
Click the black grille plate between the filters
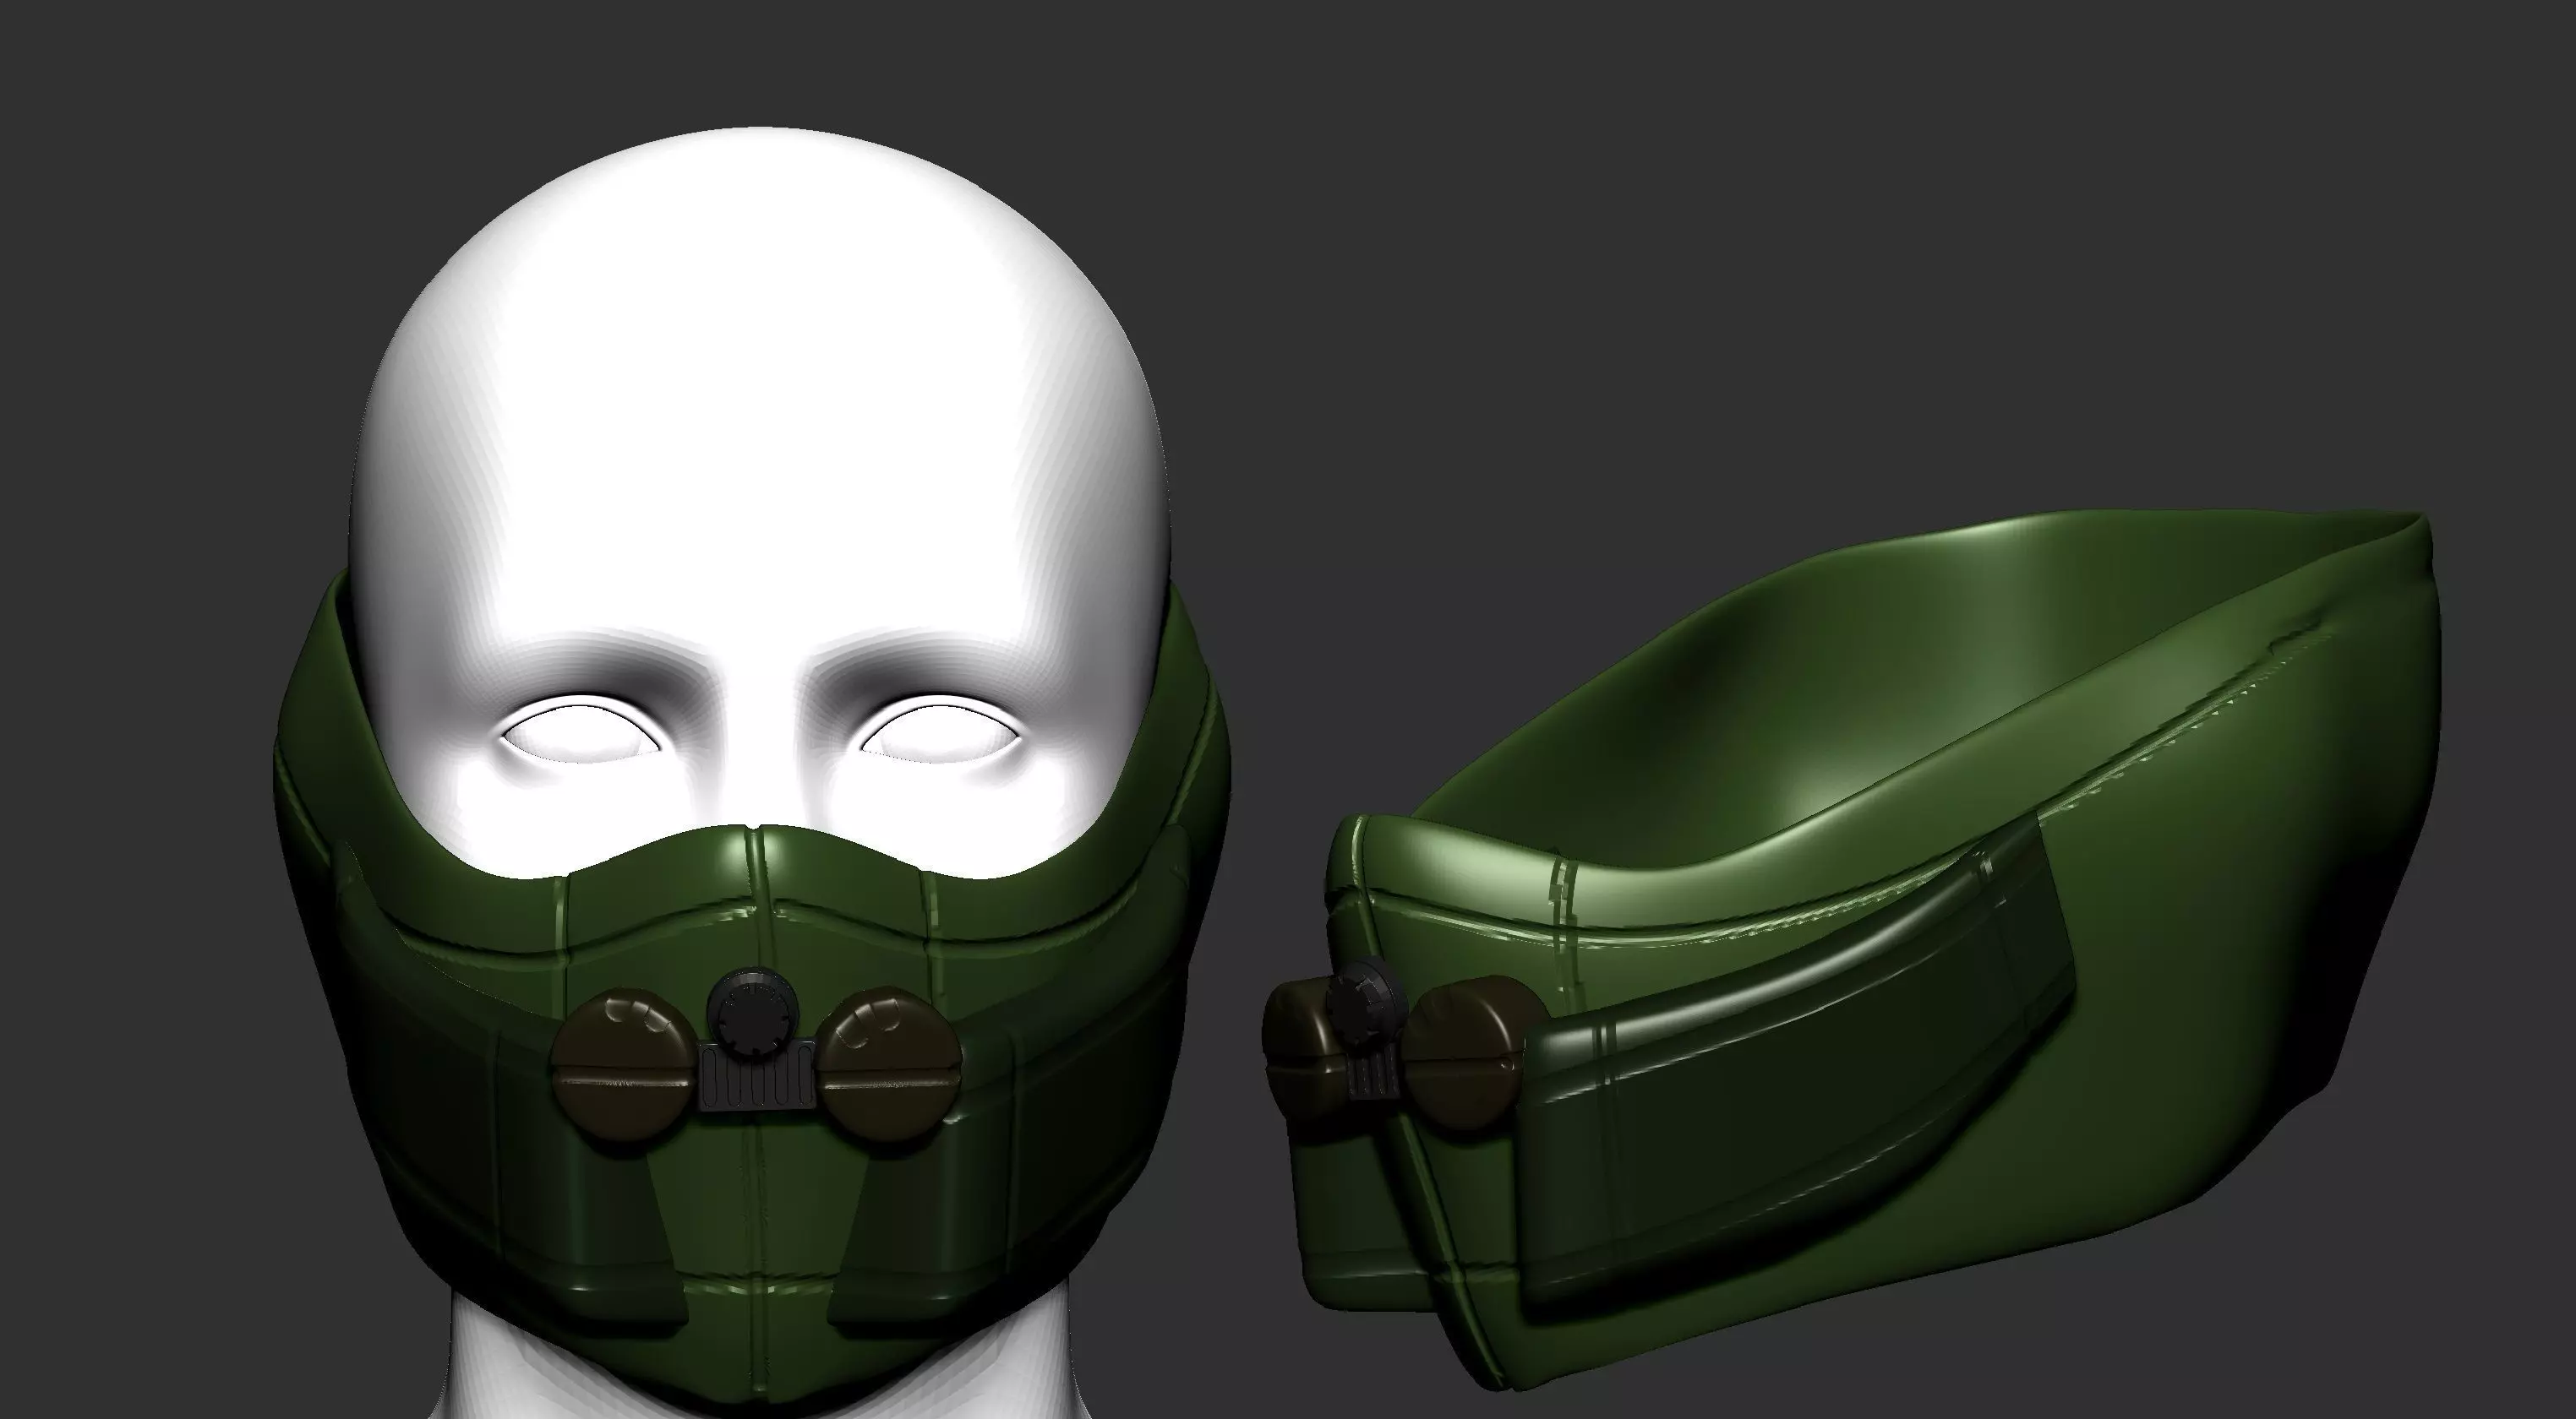pos(756,1087)
